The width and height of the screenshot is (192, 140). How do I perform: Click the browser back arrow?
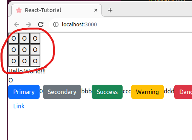17,24
